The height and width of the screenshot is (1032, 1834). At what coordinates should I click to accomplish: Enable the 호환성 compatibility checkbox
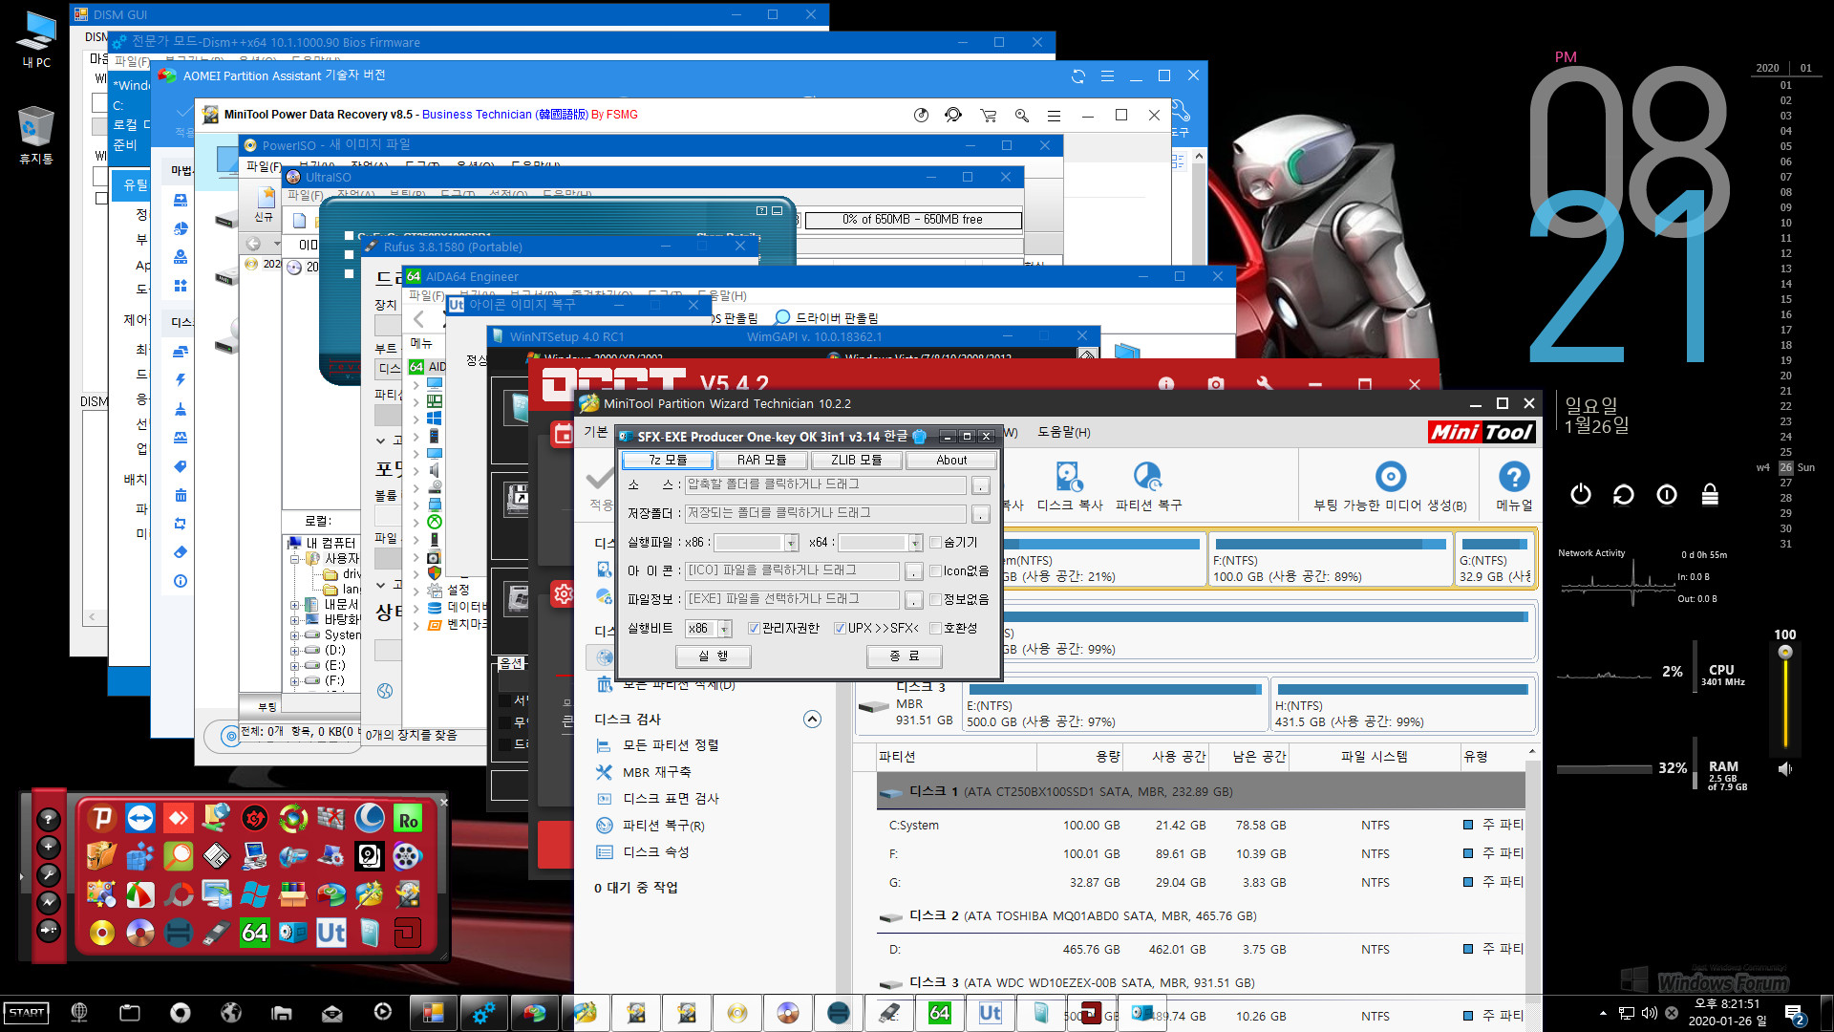coord(936,628)
